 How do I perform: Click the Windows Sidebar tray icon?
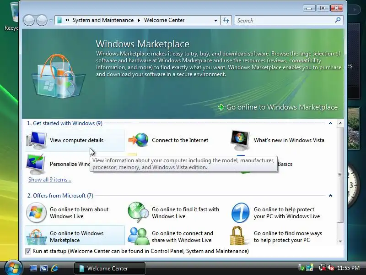pos(310,268)
